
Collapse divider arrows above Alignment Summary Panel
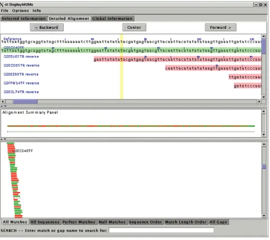click(x=3, y=106)
